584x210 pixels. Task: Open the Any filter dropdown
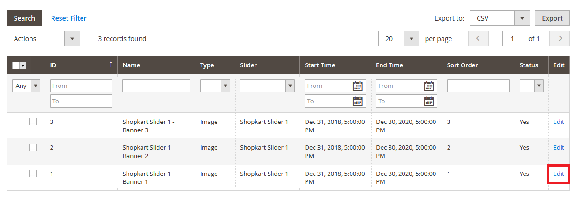[x=27, y=86]
